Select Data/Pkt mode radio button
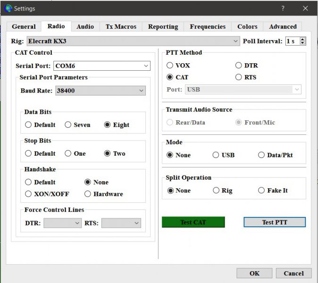Image resolution: width=318 pixels, height=283 pixels. 261,155
